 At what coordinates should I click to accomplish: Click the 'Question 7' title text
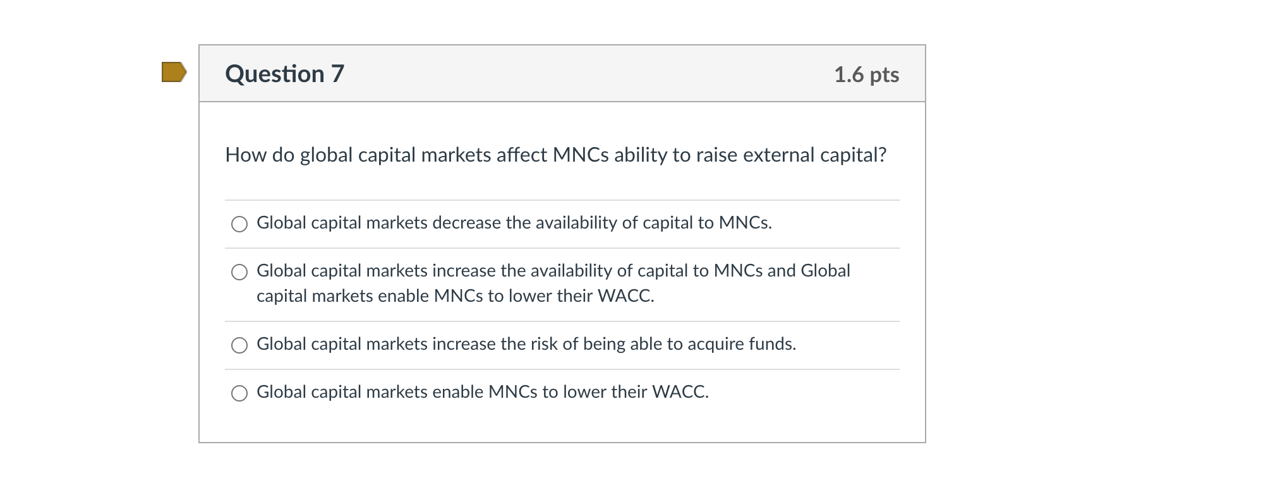285,74
